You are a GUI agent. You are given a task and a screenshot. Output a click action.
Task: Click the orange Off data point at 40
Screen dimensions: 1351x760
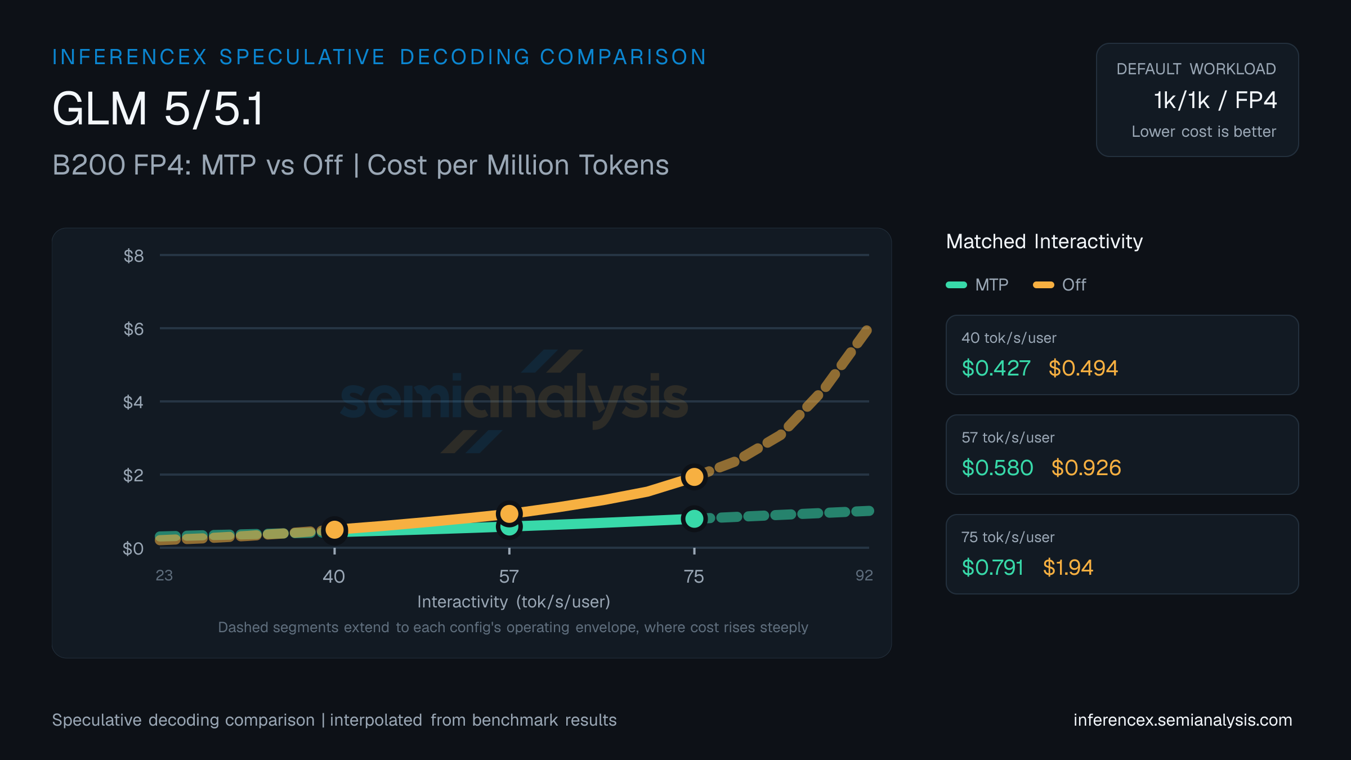[334, 530]
